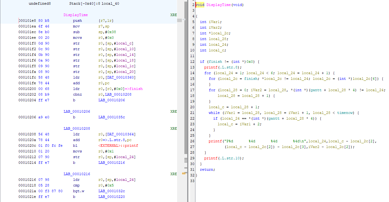This screenshot has height=202, width=389.
Task: Click the r0,[sp,#local_c] operand
Action: [x=116, y=44]
